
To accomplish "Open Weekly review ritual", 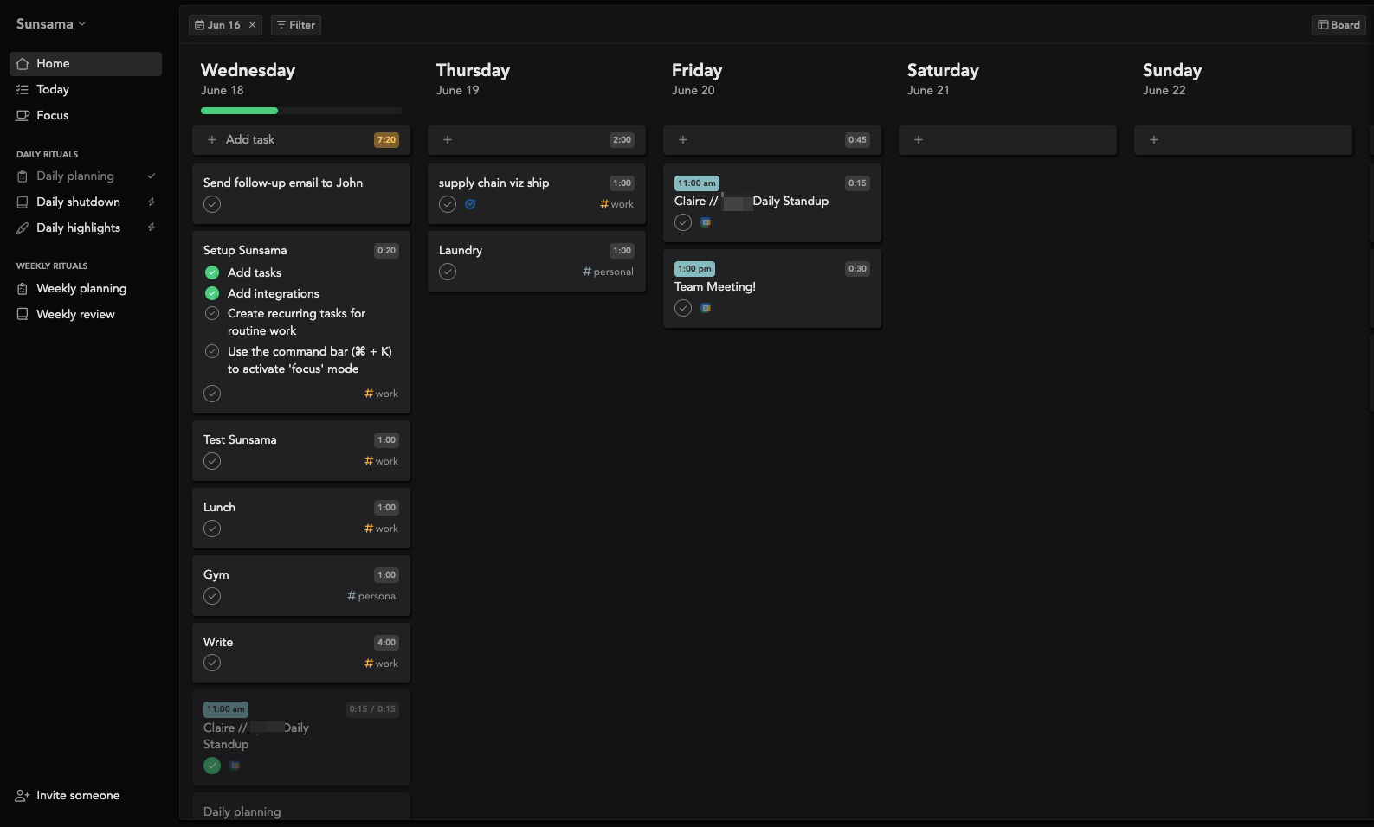I will pos(75,314).
